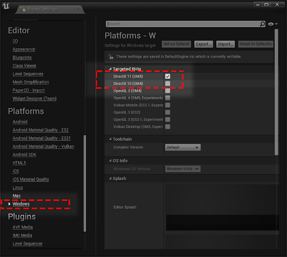Open the Compiler Version dropdown
Viewport: 287px width, 257px height.
pyautogui.click(x=183, y=147)
